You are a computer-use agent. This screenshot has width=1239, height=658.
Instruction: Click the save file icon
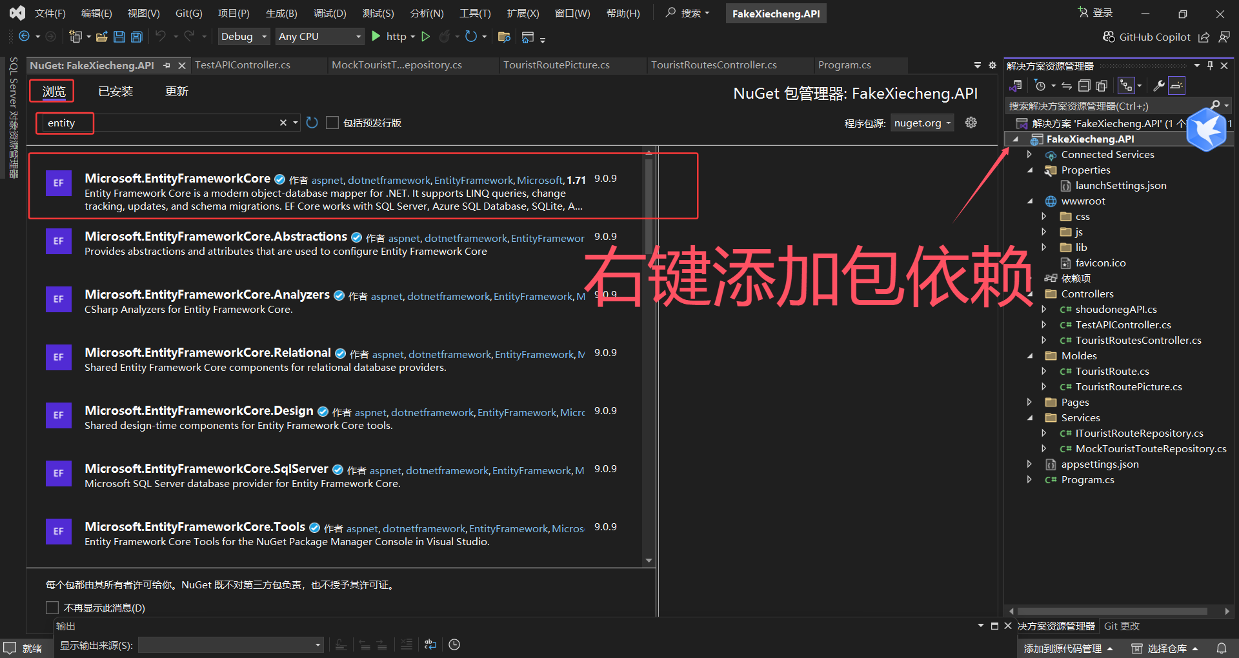click(x=119, y=37)
